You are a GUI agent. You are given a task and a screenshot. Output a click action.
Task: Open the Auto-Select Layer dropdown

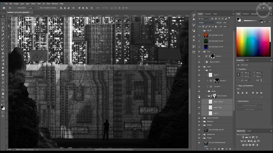31,8
